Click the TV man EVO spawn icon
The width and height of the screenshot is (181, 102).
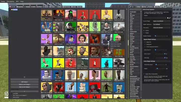pyautogui.click(x=71, y=15)
